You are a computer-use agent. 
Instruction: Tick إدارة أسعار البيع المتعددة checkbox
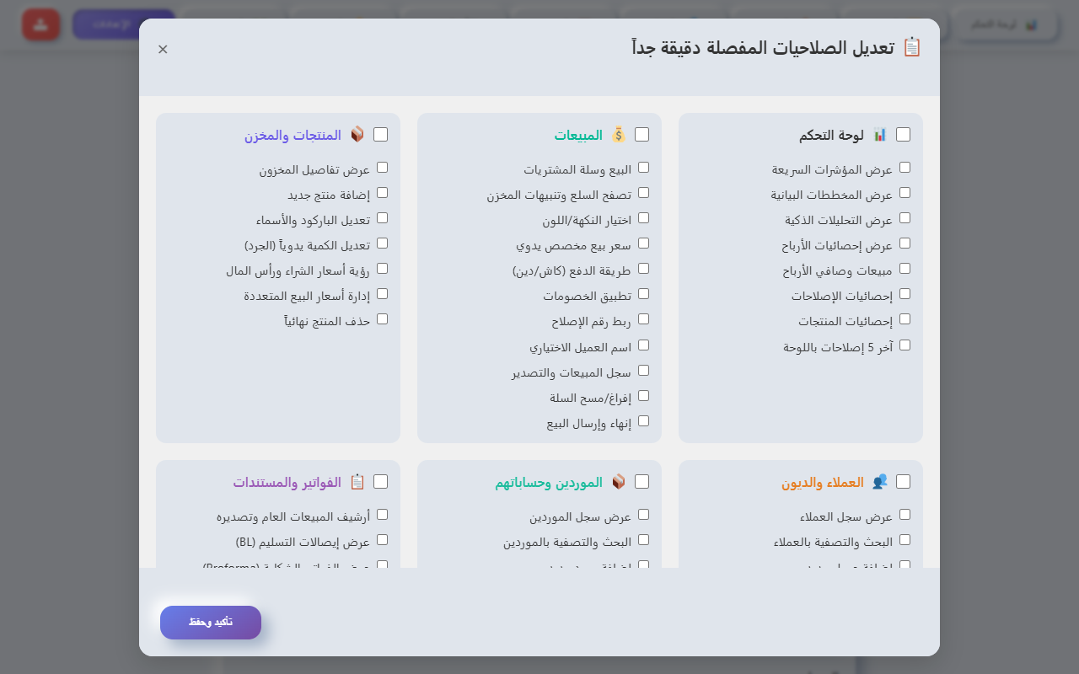(x=382, y=294)
